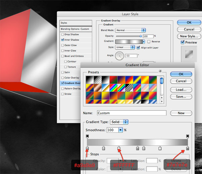The height and width of the screenshot is (174, 202).
Task: Click the New Style button
Action: coord(189,36)
